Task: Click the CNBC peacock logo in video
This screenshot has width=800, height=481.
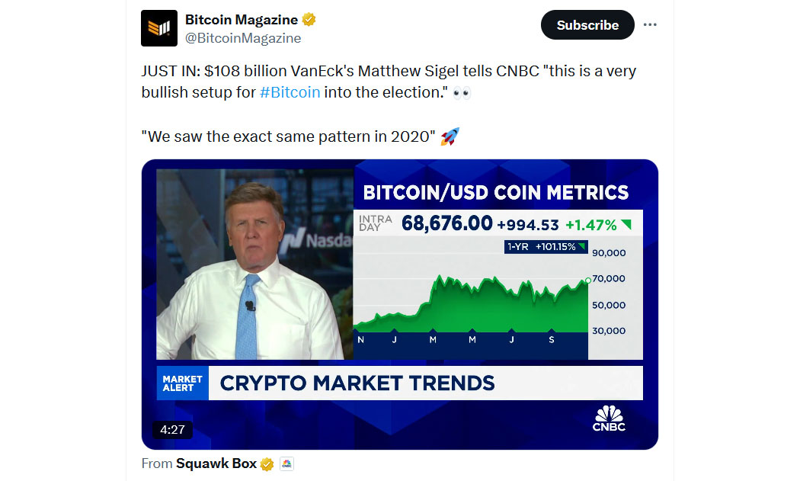Action: click(x=609, y=418)
